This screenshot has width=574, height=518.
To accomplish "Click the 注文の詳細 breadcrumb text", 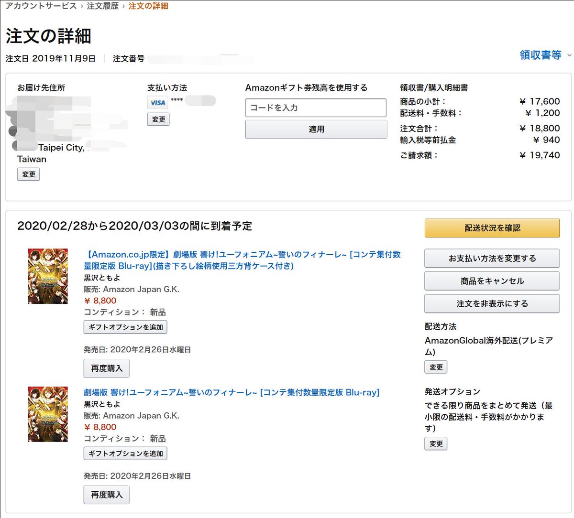I will (148, 6).
